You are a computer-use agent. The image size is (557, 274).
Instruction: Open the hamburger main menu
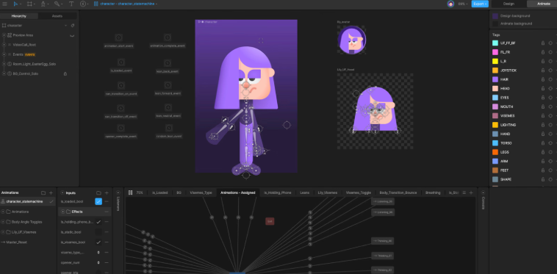click(x=4, y=4)
